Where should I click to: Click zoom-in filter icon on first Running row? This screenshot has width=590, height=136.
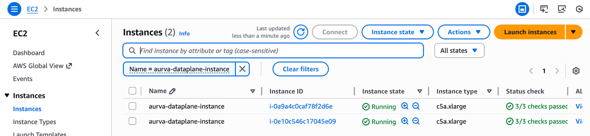[405, 106]
